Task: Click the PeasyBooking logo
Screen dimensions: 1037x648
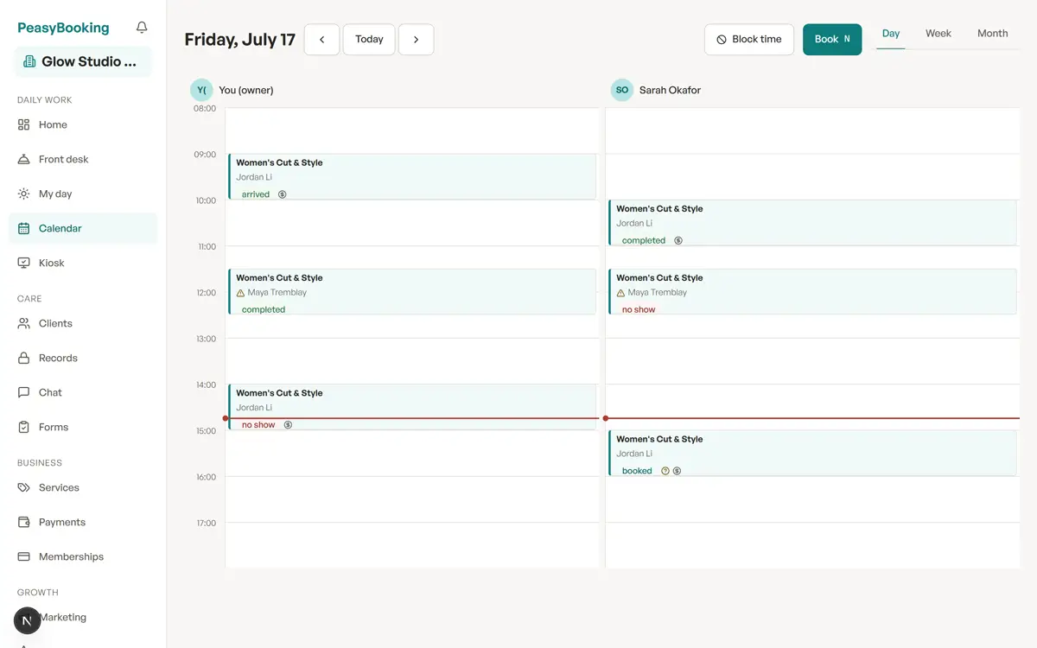Action: [x=63, y=28]
